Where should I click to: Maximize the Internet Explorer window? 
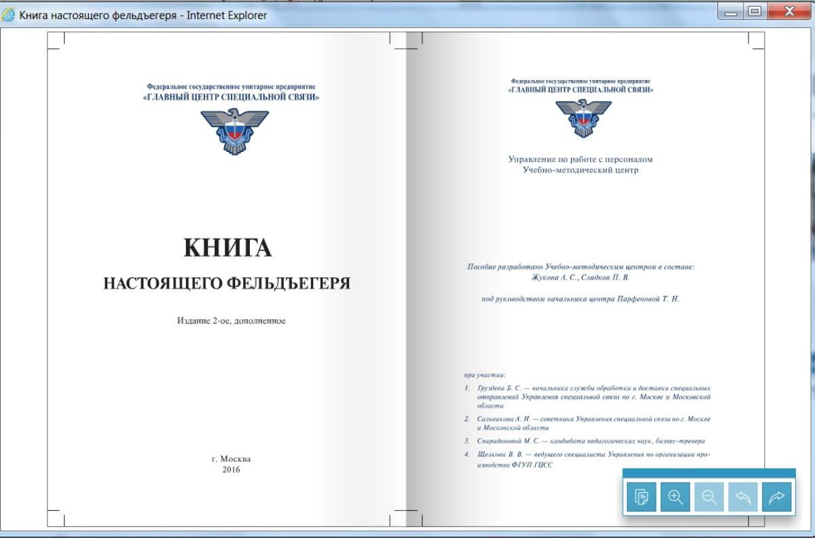click(753, 11)
